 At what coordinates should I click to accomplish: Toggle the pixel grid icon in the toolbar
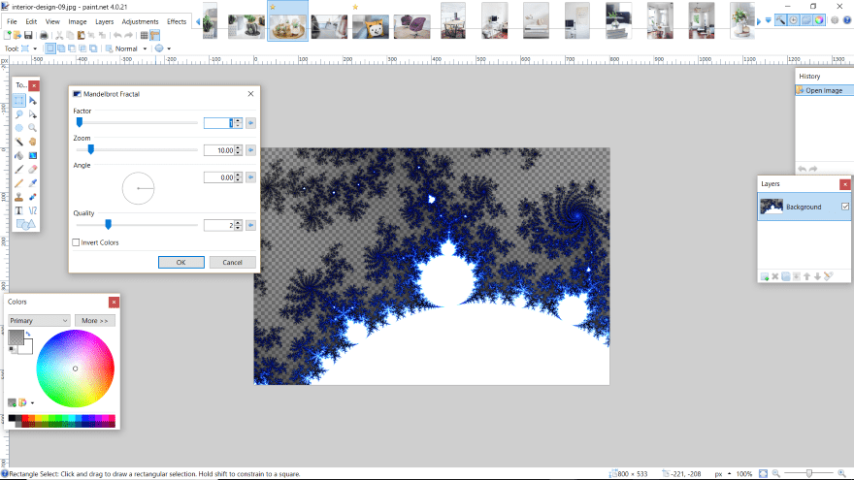point(145,35)
